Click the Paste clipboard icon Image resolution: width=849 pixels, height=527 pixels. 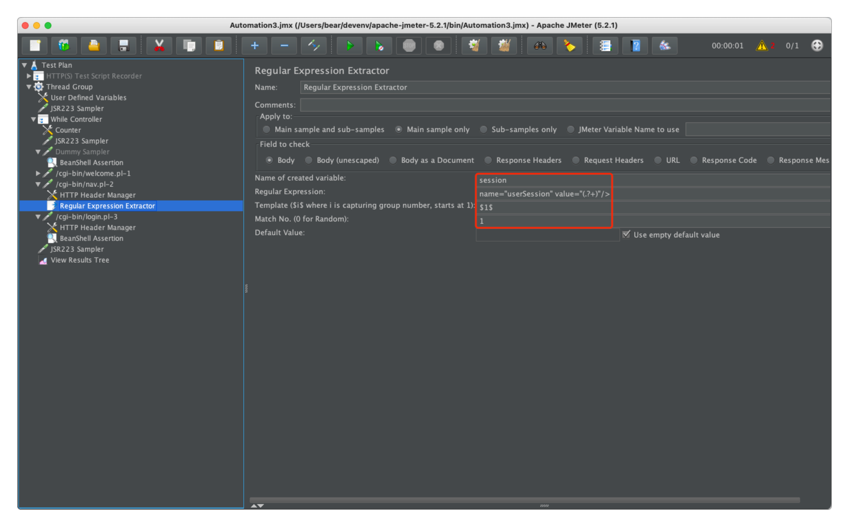point(219,46)
